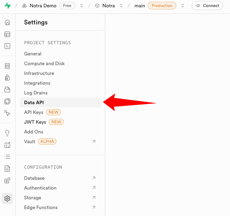
Task: Click the Settings gear icon in sidebar
Action: point(7,199)
